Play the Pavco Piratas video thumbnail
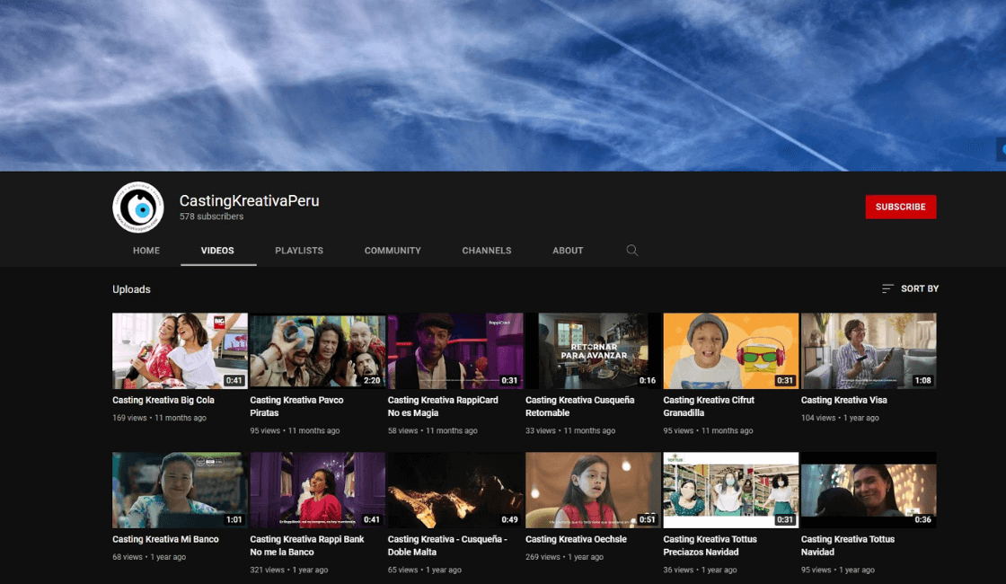The height and width of the screenshot is (584, 1006). point(318,350)
